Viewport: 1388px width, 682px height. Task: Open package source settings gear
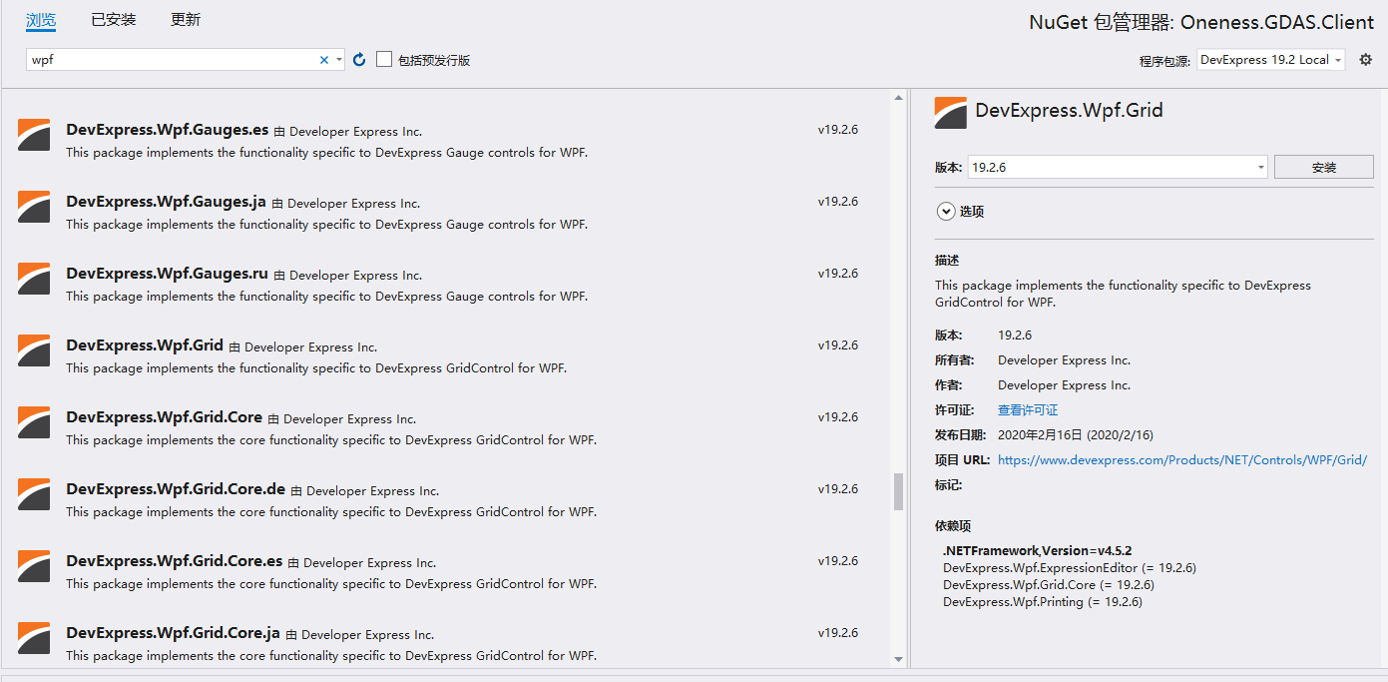(x=1366, y=60)
